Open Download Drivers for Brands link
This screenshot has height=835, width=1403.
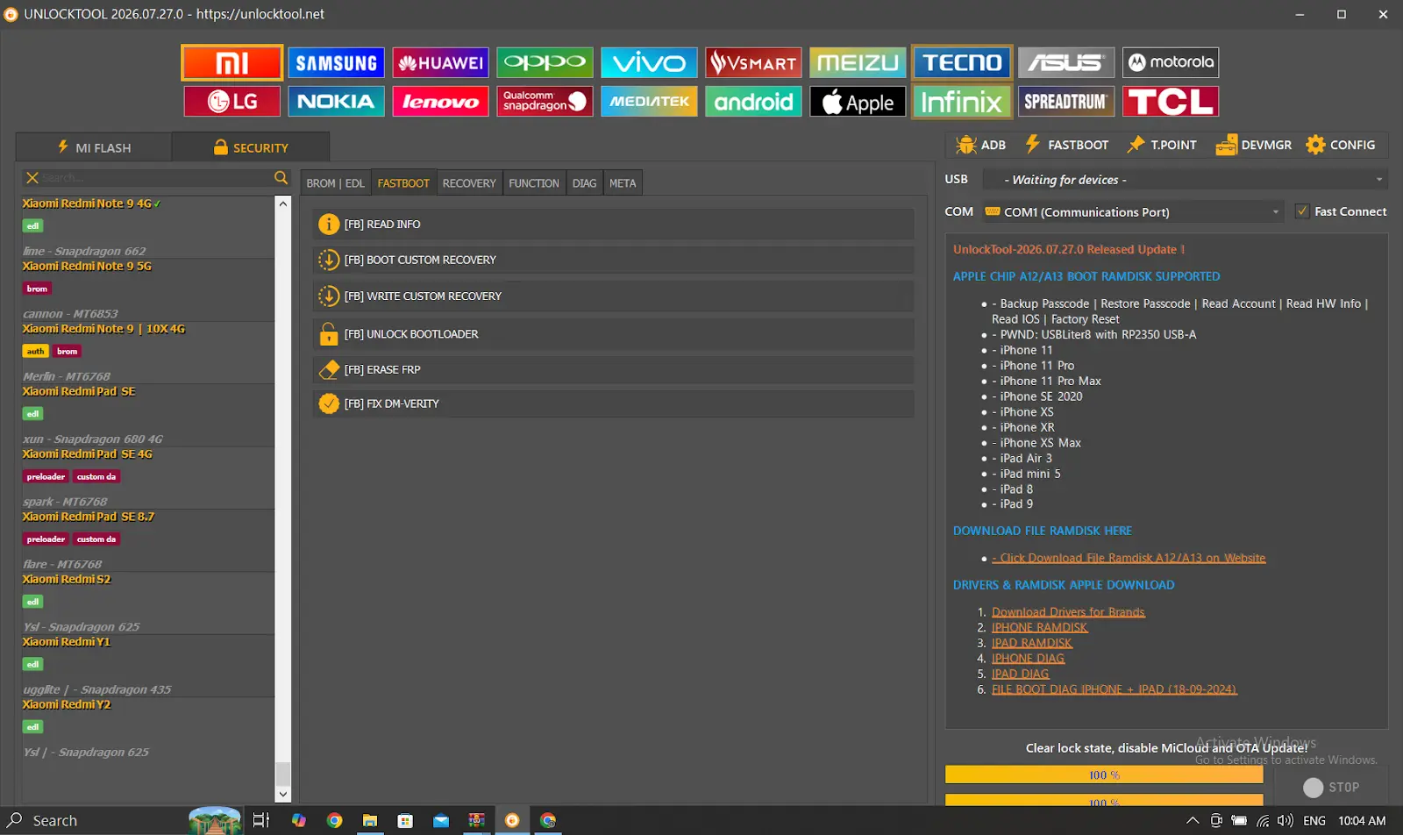(1068, 612)
